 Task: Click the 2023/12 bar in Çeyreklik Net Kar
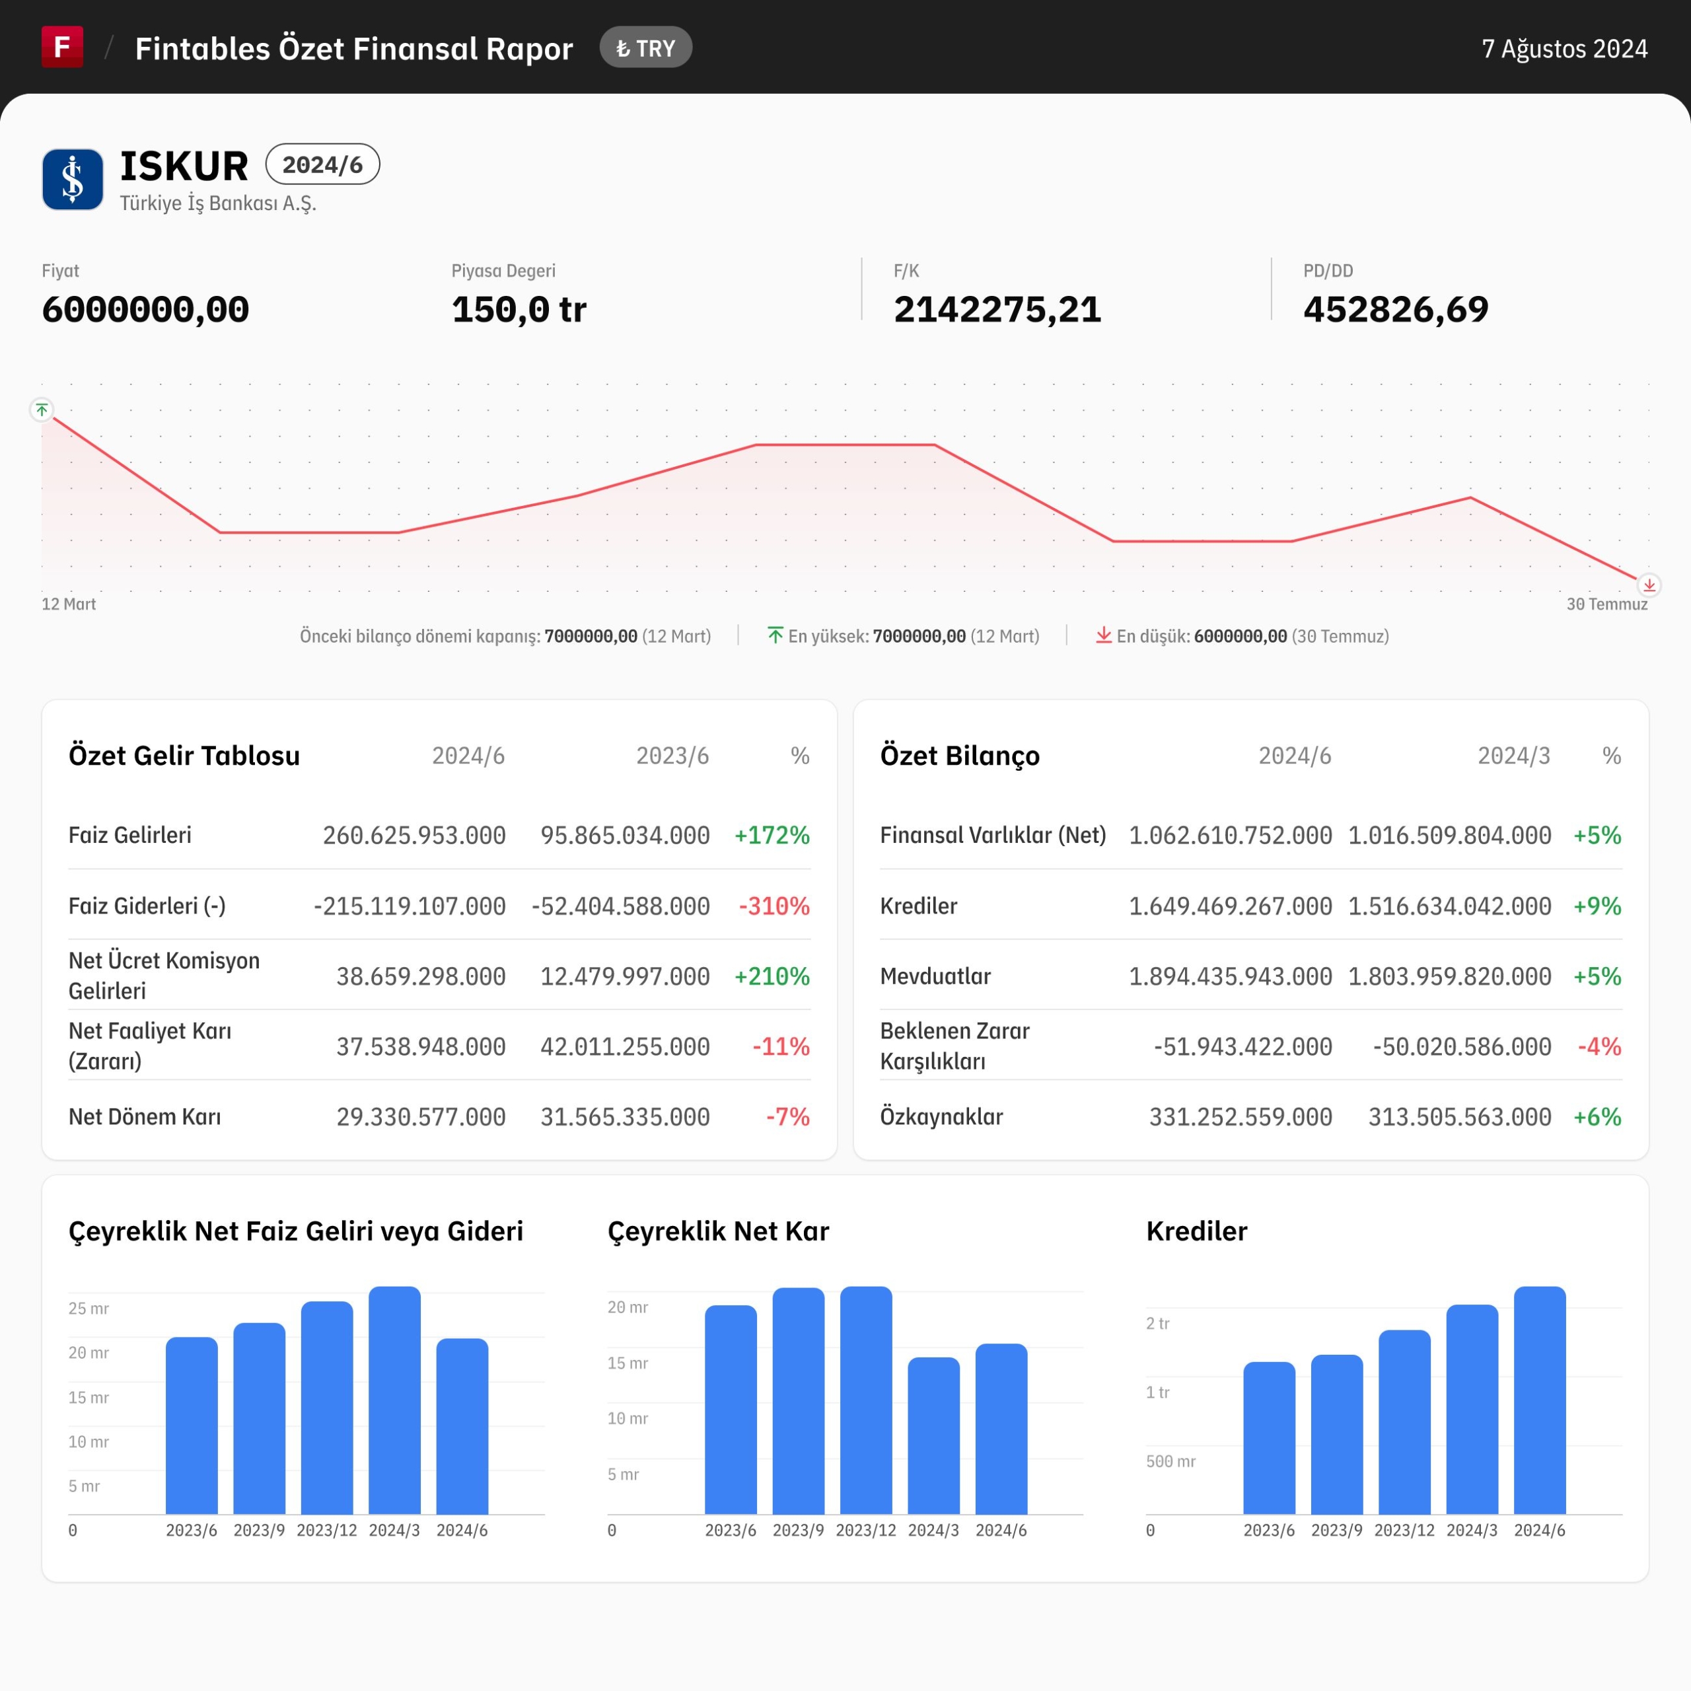(865, 1400)
